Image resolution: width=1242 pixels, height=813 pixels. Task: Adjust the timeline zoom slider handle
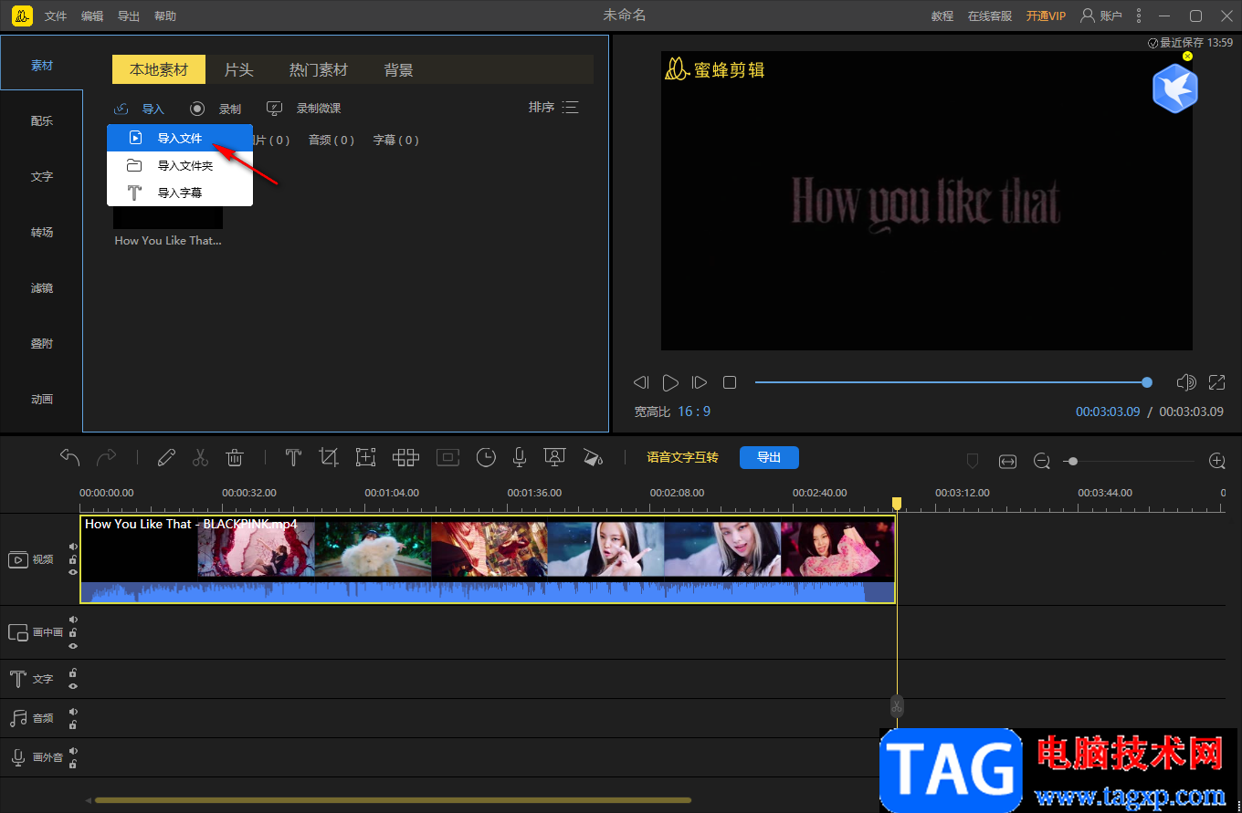click(x=1073, y=462)
